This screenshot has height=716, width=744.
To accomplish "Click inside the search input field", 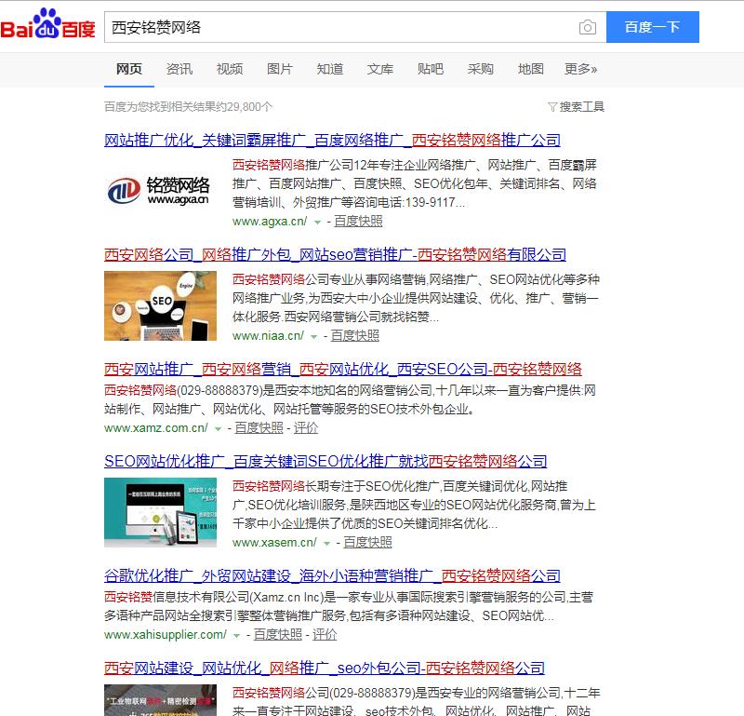I will (x=325, y=28).
